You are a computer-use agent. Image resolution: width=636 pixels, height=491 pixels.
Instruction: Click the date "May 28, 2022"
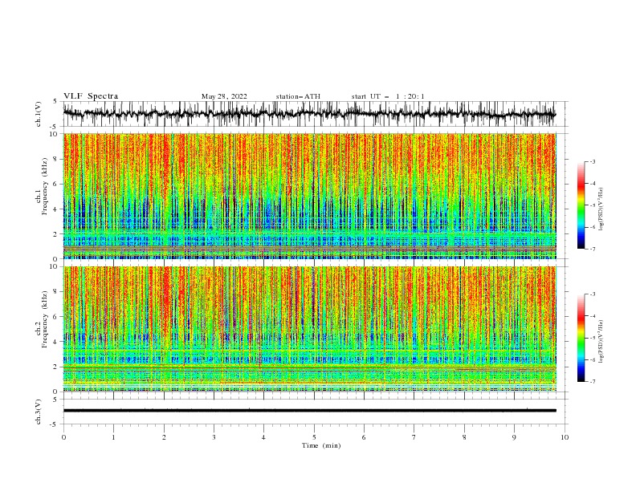click(x=224, y=96)
